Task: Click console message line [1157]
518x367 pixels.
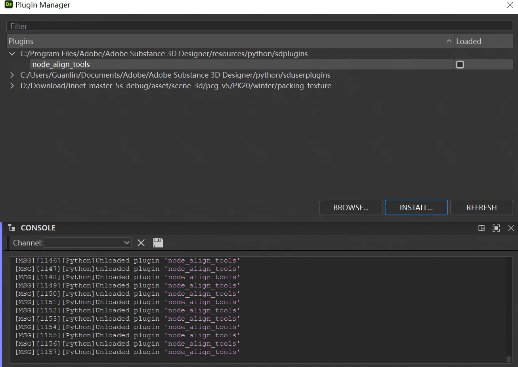Action: (128, 352)
